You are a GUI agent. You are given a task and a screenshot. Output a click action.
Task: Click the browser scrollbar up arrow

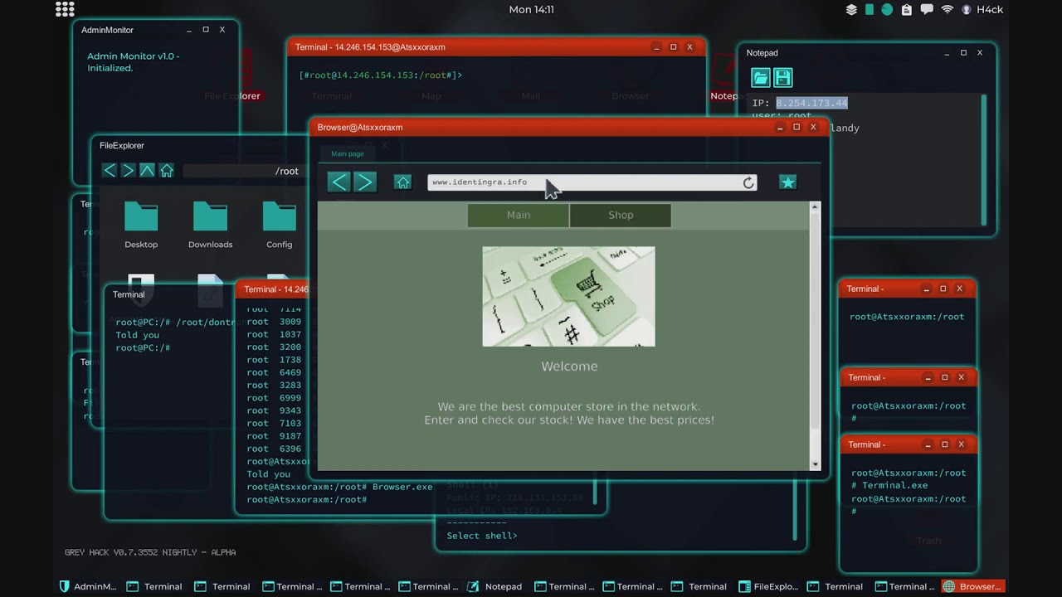click(815, 207)
